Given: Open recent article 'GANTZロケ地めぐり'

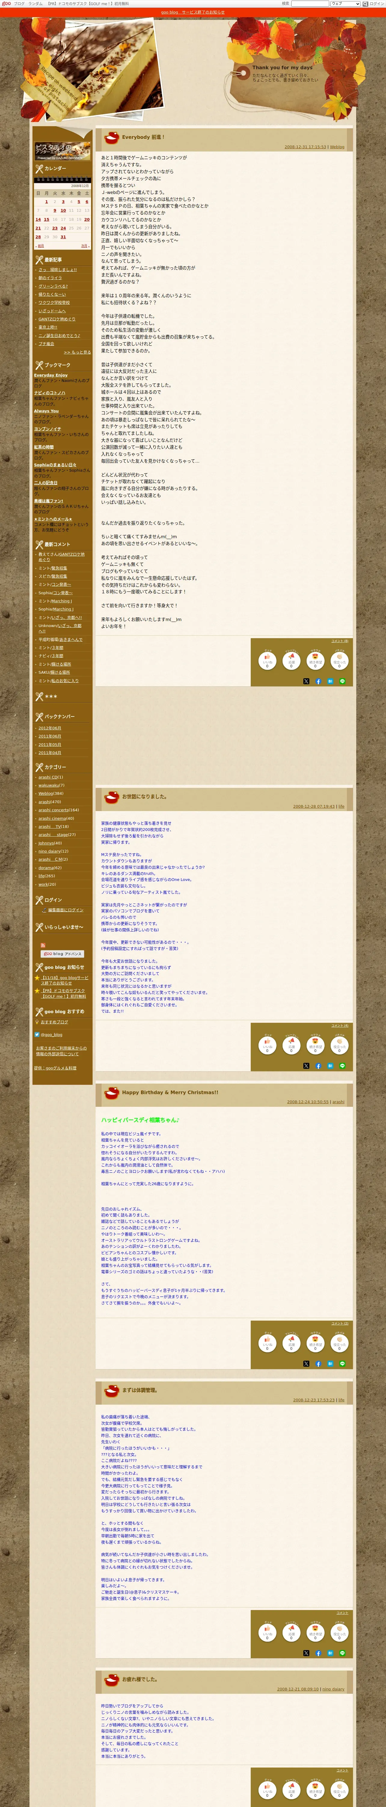Looking at the screenshot, I should click(x=57, y=319).
